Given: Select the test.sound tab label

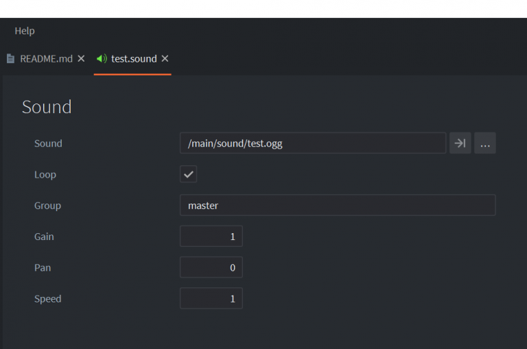Looking at the screenshot, I should [134, 59].
